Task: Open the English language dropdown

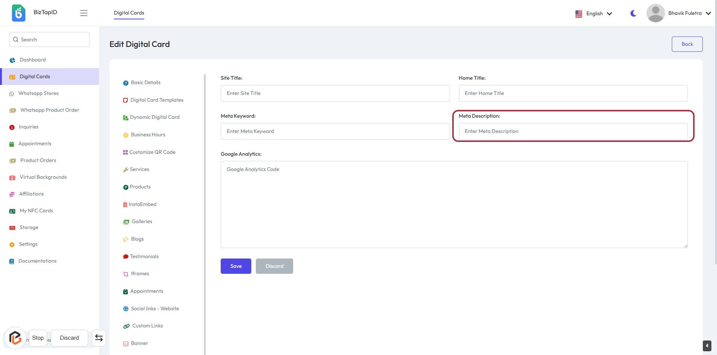Action: (x=594, y=14)
